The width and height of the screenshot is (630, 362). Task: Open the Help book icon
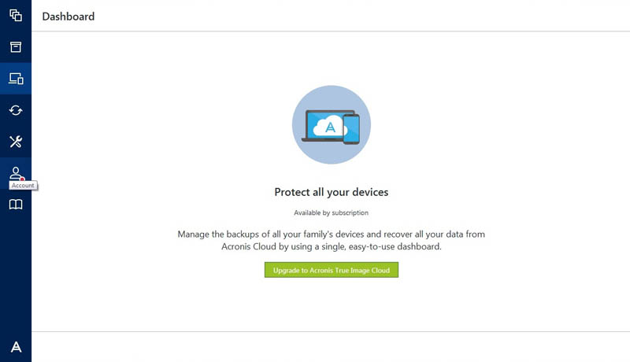(x=16, y=205)
